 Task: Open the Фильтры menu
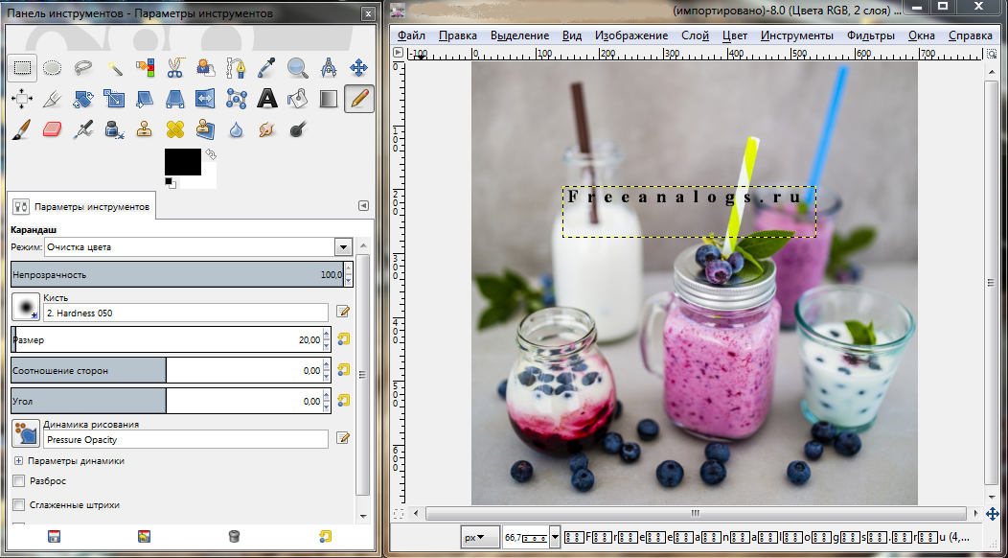pos(870,35)
